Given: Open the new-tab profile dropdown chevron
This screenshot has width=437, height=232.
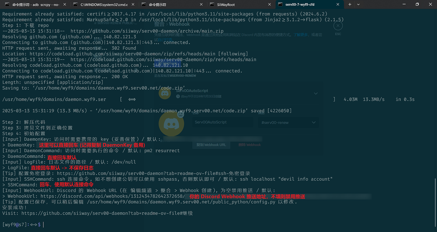Looking at the screenshot, I should pyautogui.click(x=358, y=4).
